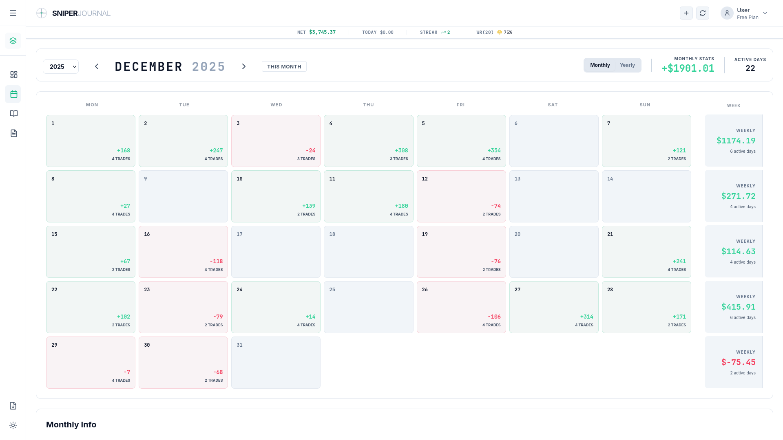The image size is (783, 440).
Task: Click the SniperJournal crosshair logo
Action: tap(42, 13)
